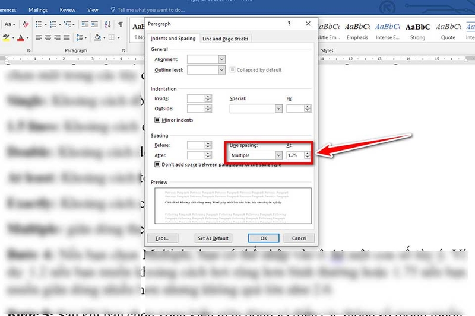Click the Outside indentation input field
The width and height of the screenshot is (475, 316).
click(196, 108)
